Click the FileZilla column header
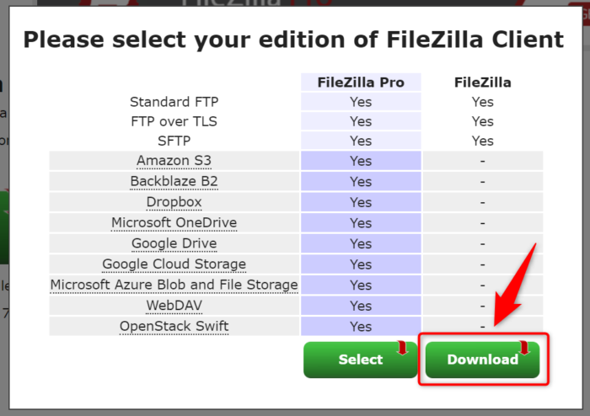The width and height of the screenshot is (590, 416). click(x=482, y=83)
